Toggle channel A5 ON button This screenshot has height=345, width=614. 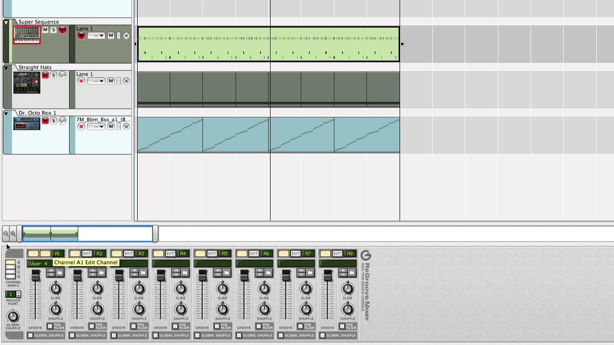[200, 253]
